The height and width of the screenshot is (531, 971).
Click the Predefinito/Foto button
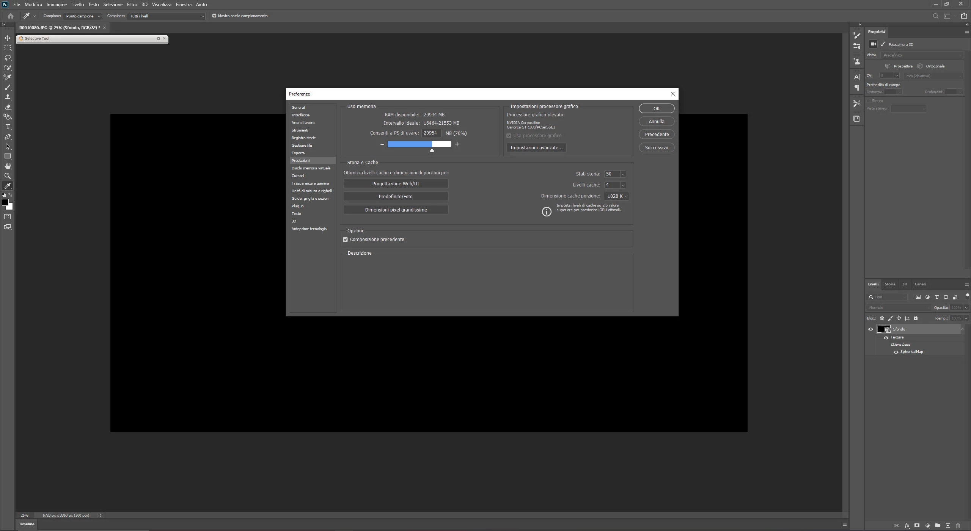395,196
